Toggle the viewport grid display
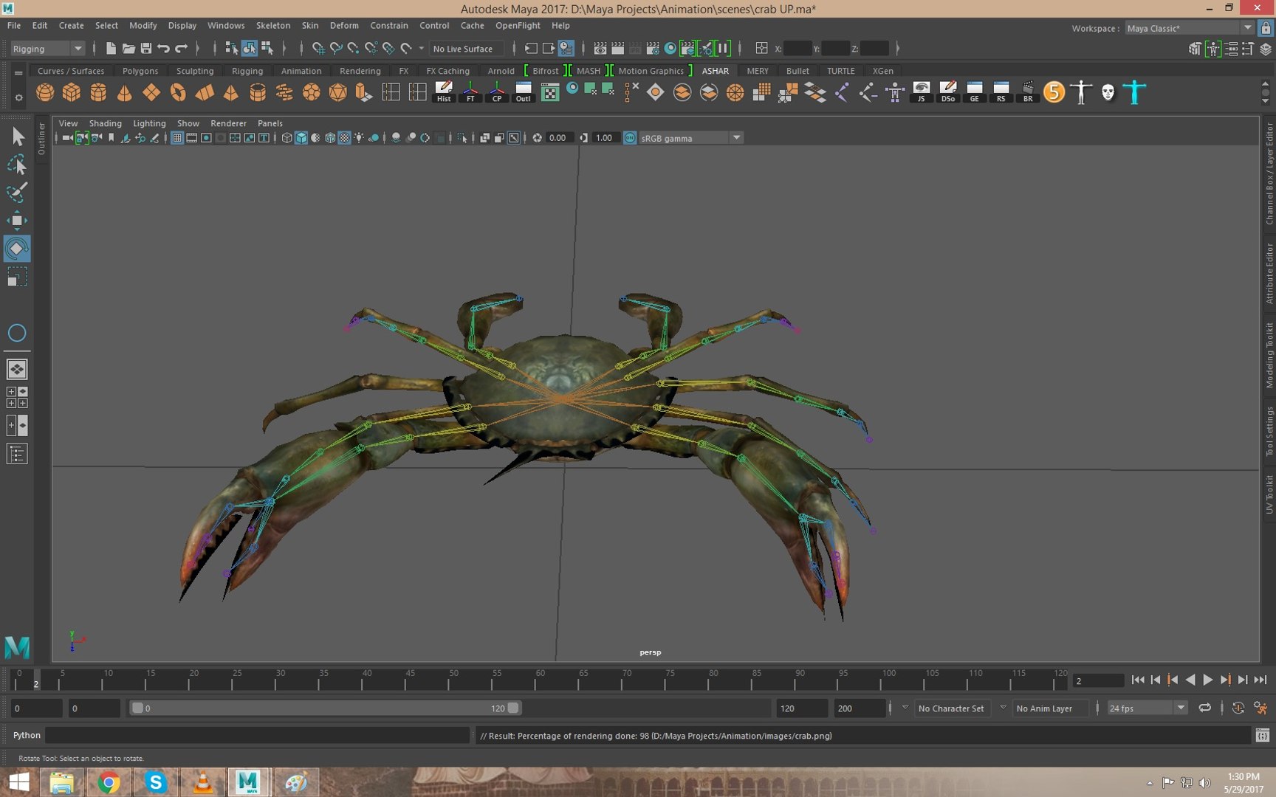 [x=177, y=138]
